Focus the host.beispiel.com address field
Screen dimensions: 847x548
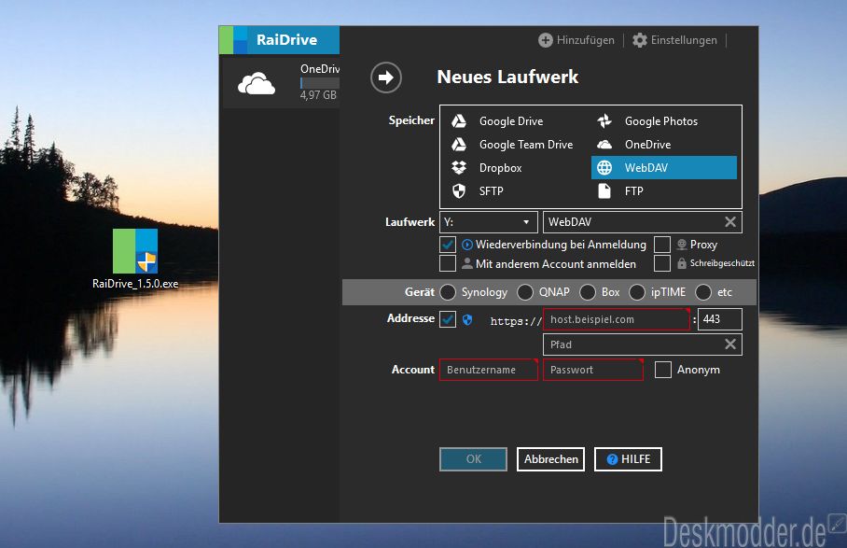[x=617, y=319]
